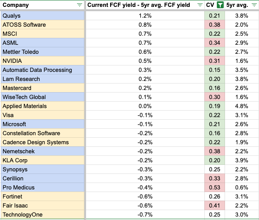Select the Applied Materials cell
This screenshot has width=259, height=220.
[43, 106]
